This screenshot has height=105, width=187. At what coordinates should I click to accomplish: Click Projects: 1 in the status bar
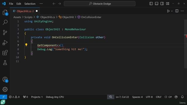(x=37, y=97)
